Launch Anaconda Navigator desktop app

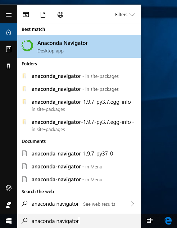coord(79,46)
